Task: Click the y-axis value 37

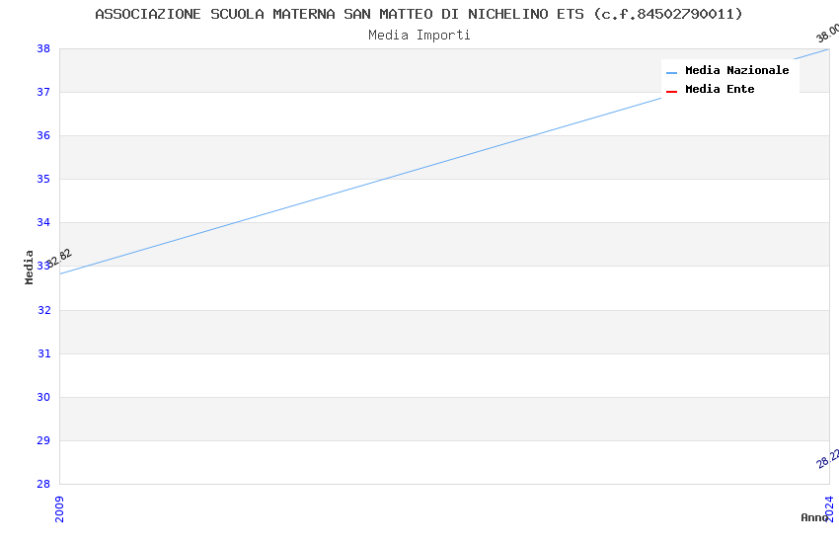Action: click(43, 92)
